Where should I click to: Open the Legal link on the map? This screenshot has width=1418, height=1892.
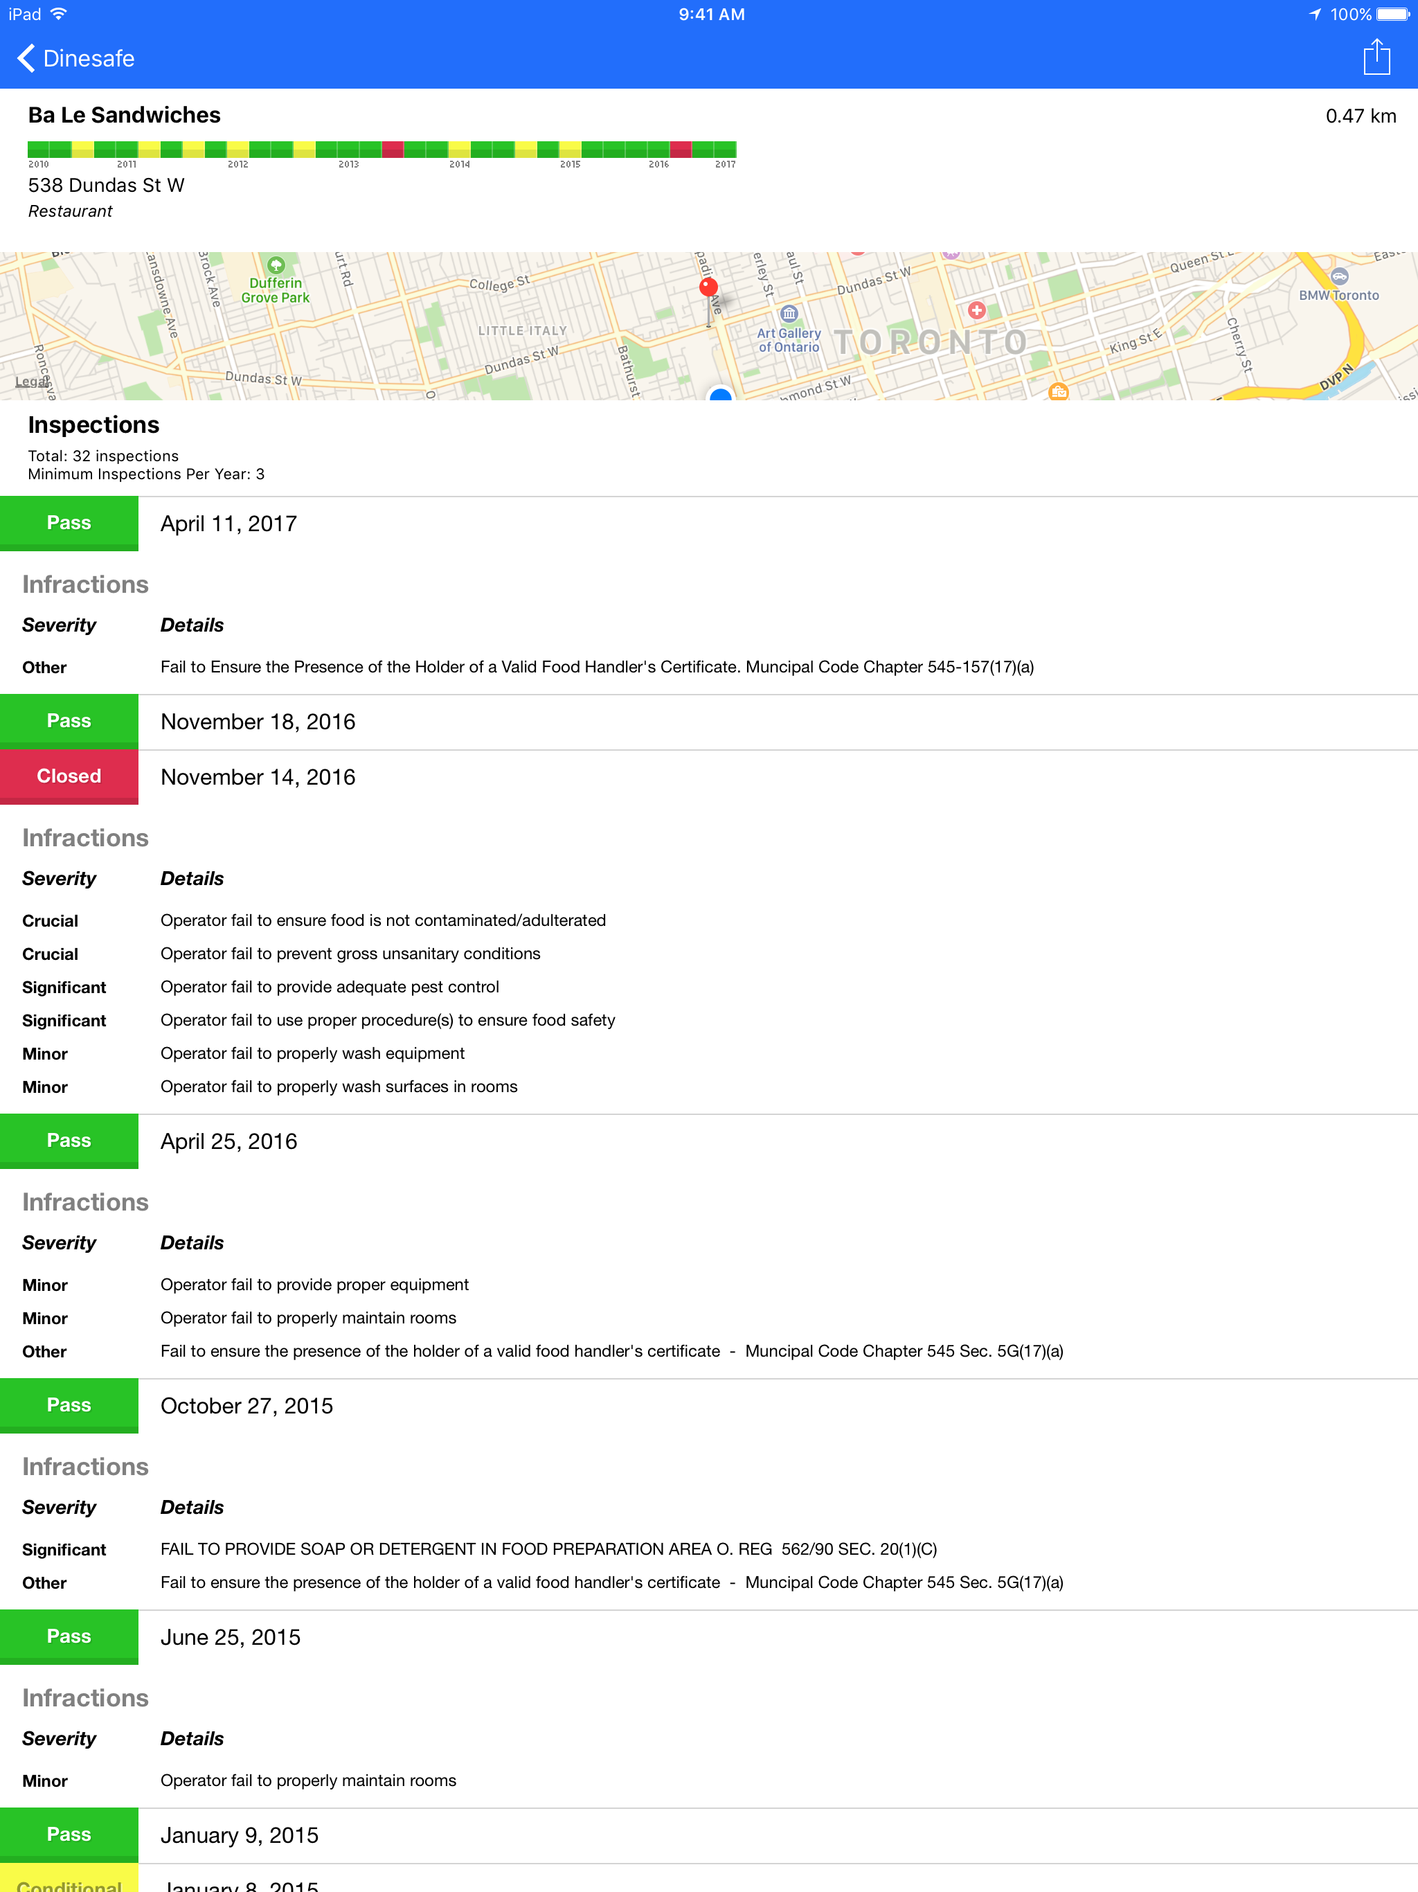pyautogui.click(x=33, y=382)
